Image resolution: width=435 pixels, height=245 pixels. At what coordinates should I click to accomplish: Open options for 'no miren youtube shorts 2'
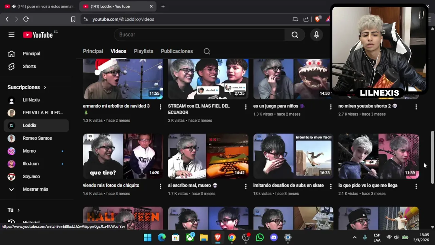tap(416, 107)
